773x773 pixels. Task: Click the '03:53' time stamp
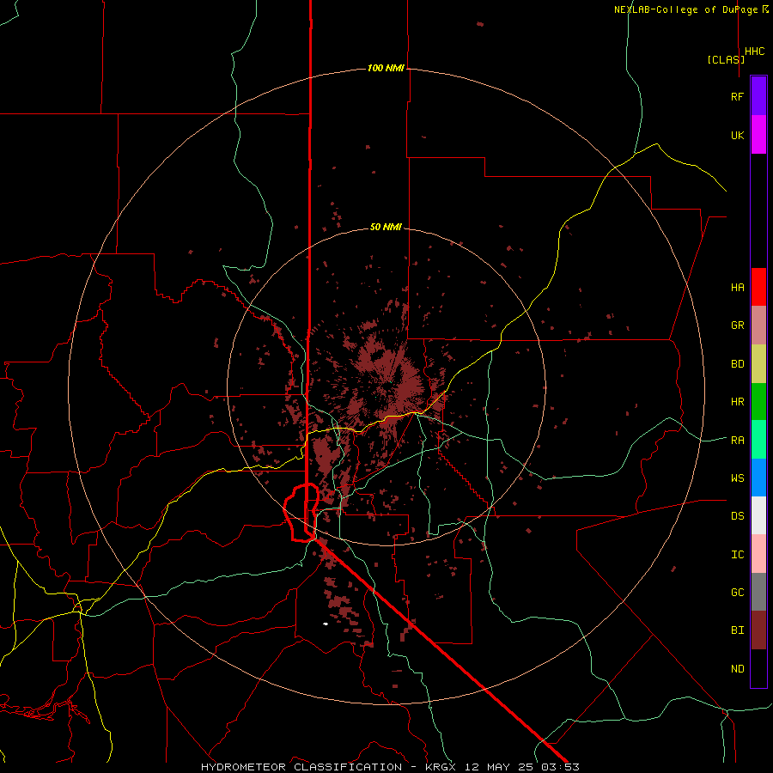562,767
